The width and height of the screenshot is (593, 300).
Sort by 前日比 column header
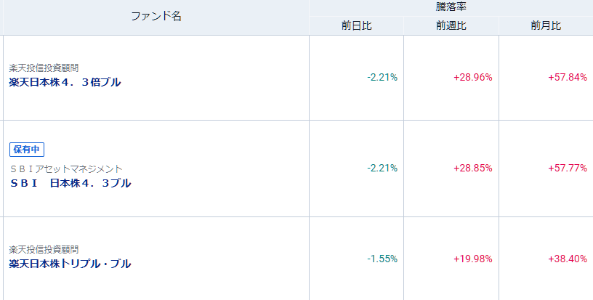[356, 25]
